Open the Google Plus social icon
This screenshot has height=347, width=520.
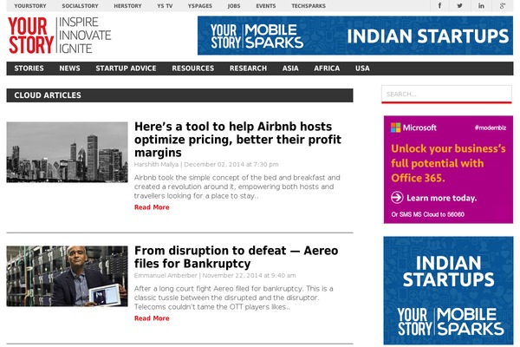pos(503,6)
